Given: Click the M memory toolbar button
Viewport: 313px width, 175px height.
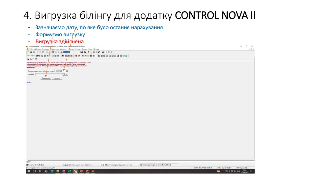Looking at the screenshot, I should tap(106, 52).
